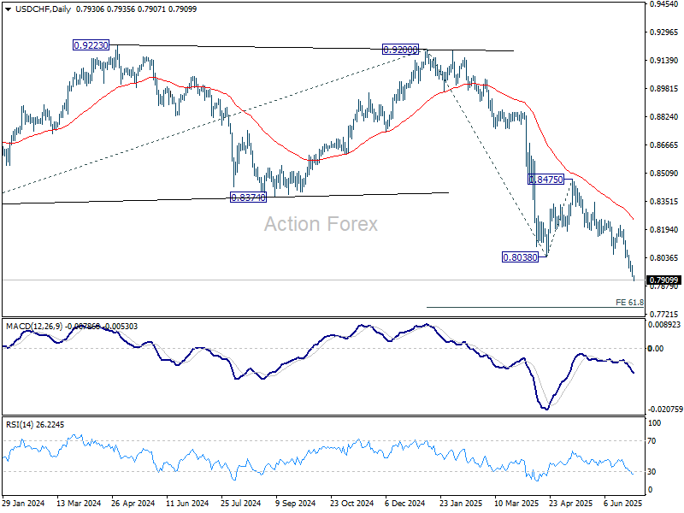
Task: Click the 0.92230 price label
Action: tap(91, 45)
